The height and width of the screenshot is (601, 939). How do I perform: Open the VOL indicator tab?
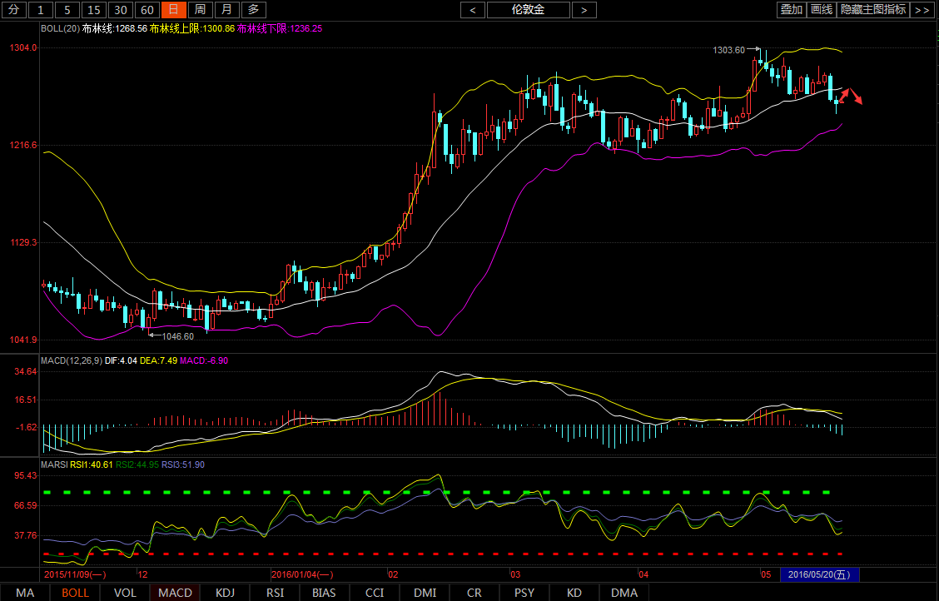tap(125, 593)
